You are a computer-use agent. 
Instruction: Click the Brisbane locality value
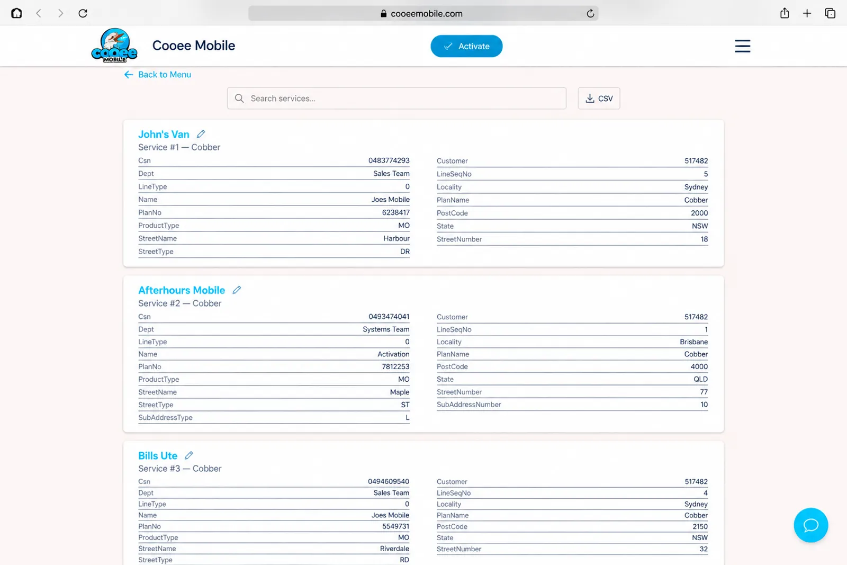694,342
